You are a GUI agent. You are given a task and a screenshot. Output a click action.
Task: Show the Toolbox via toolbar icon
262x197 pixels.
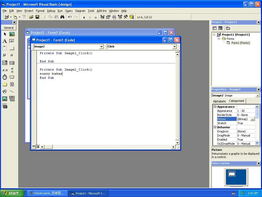[126, 17]
